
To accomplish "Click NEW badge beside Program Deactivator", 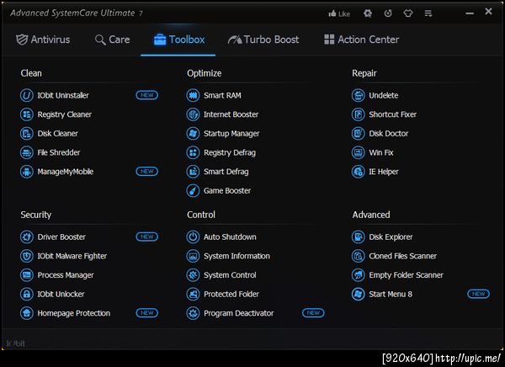I will 313,312.
